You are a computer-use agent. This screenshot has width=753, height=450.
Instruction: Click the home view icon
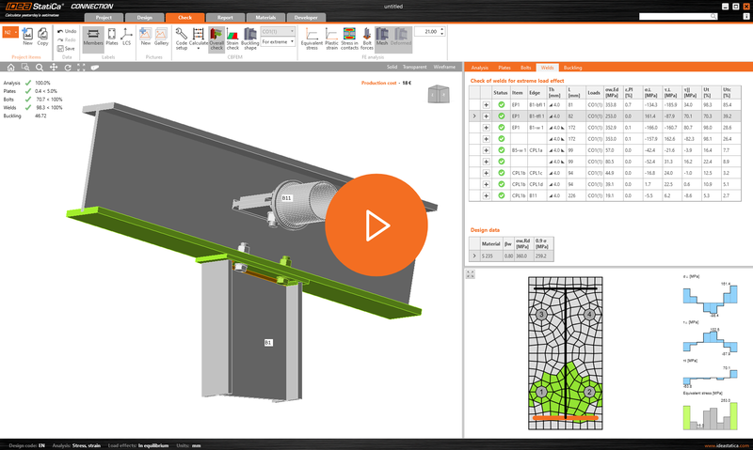[x=10, y=69]
